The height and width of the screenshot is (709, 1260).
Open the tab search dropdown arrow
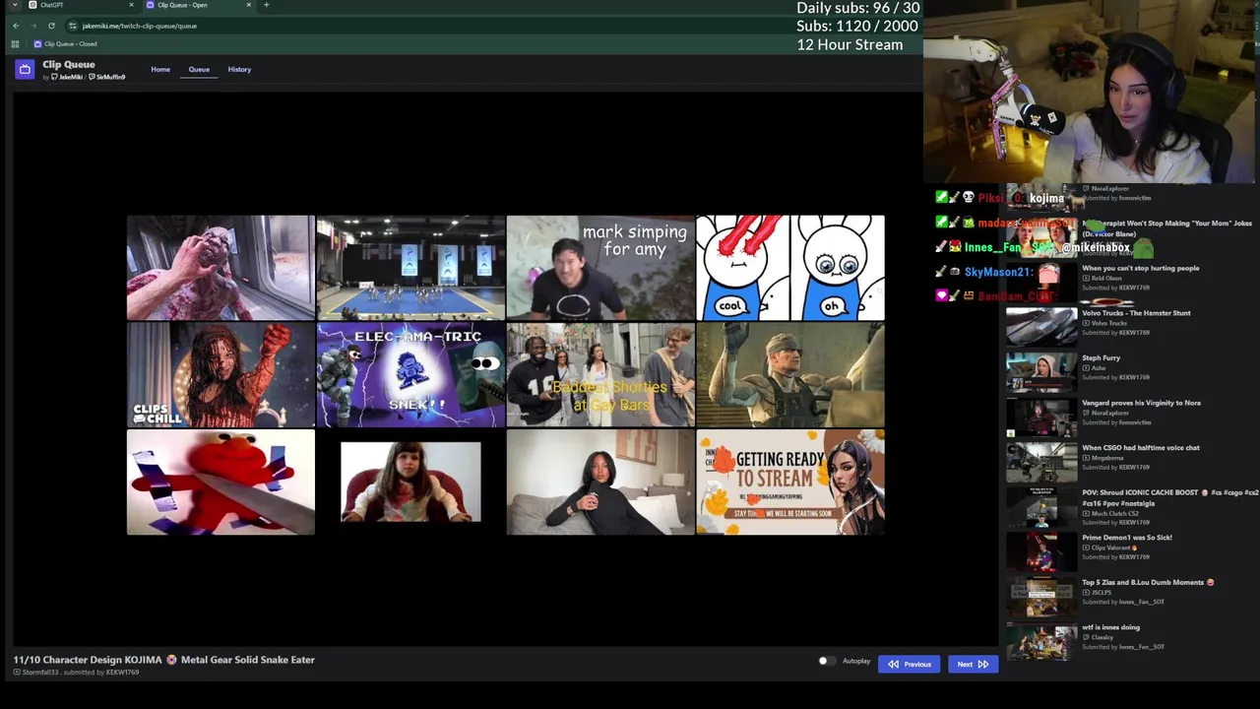point(14,5)
